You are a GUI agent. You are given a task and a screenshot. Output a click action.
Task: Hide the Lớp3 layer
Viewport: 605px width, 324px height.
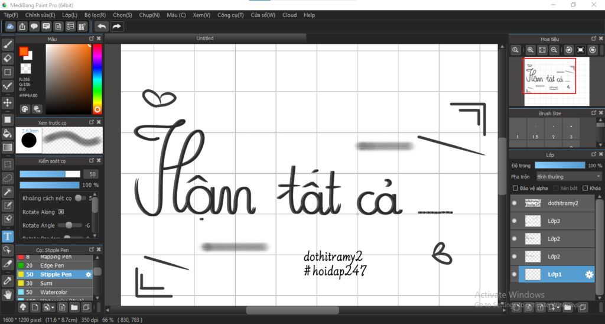click(515, 221)
